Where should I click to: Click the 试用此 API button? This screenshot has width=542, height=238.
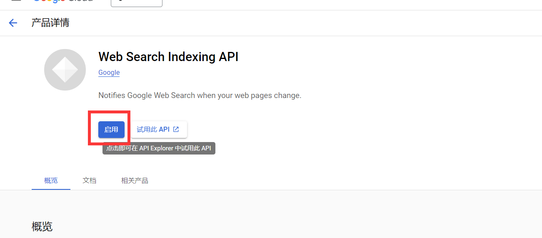159,130
